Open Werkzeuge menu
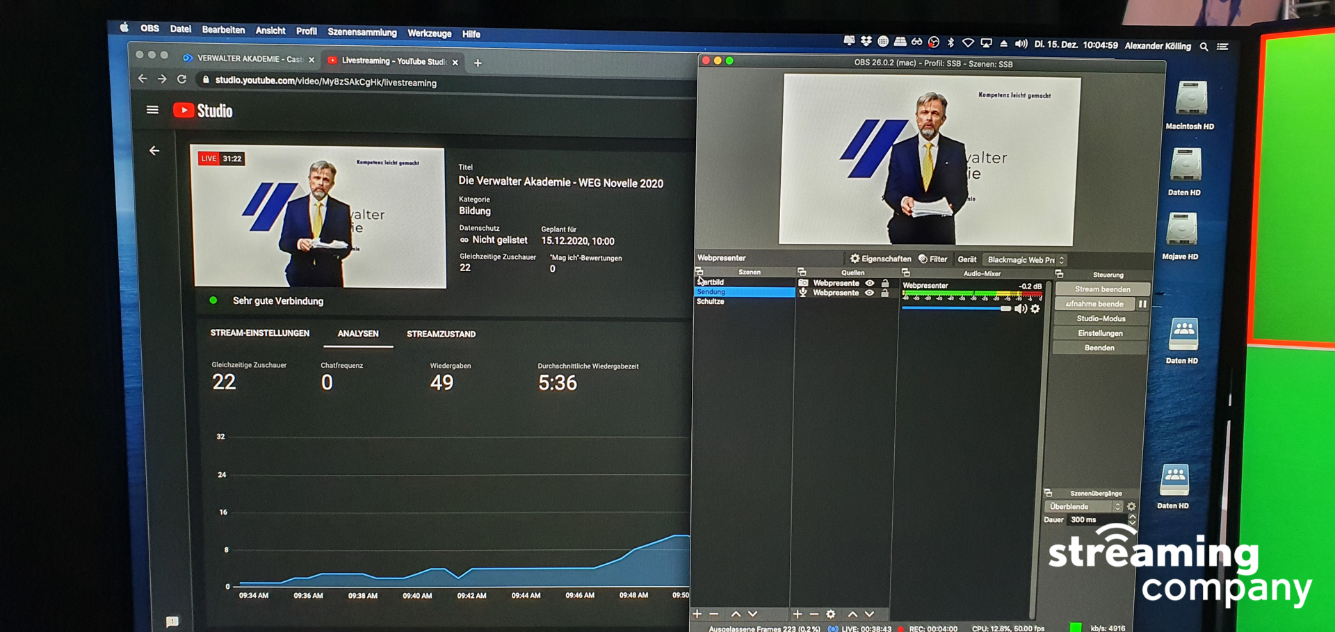This screenshot has height=632, width=1335. pos(429,33)
